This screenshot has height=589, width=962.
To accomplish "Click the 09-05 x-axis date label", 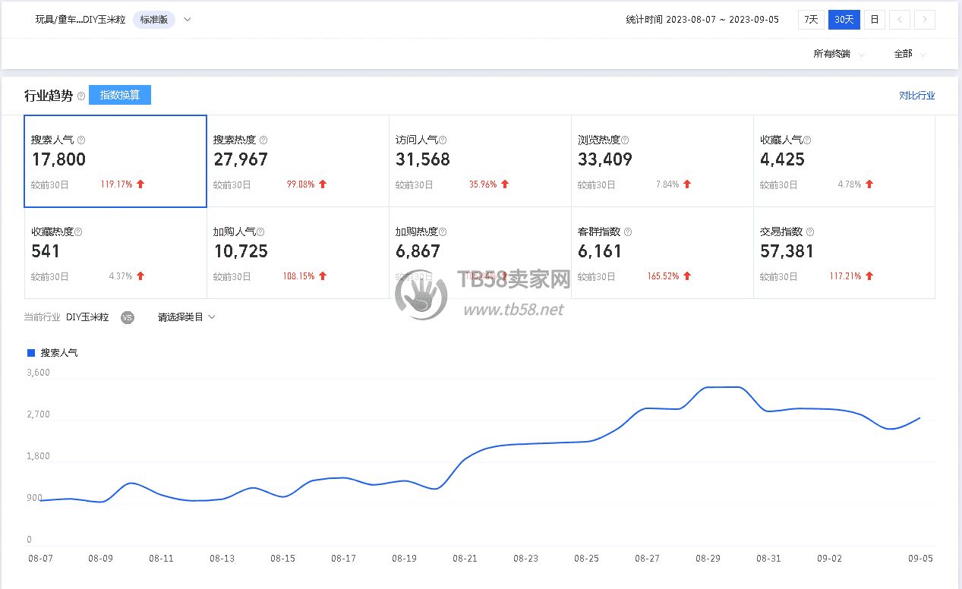I will tap(921, 558).
